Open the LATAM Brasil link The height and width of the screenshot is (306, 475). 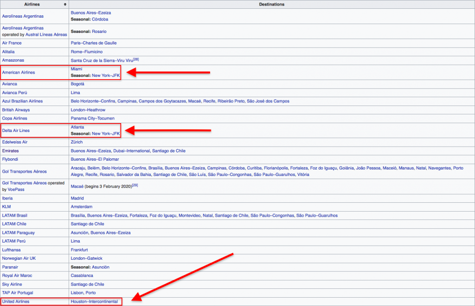pos(14,215)
